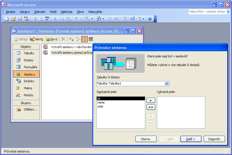232x155 pixels.
Task: Click Návrh in the database window
Action: [37, 39]
